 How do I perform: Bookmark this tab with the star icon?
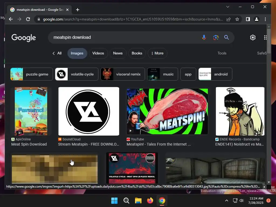(x=237, y=19)
